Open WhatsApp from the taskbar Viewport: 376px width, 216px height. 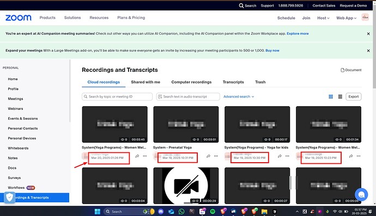181,212
